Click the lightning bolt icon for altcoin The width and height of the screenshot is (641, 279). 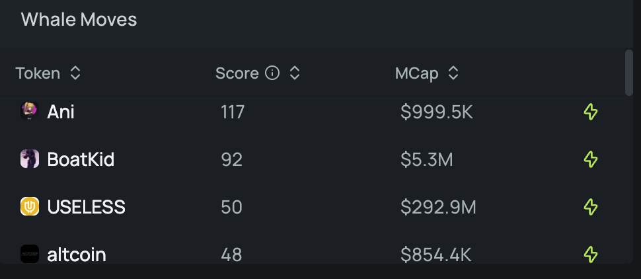(591, 255)
